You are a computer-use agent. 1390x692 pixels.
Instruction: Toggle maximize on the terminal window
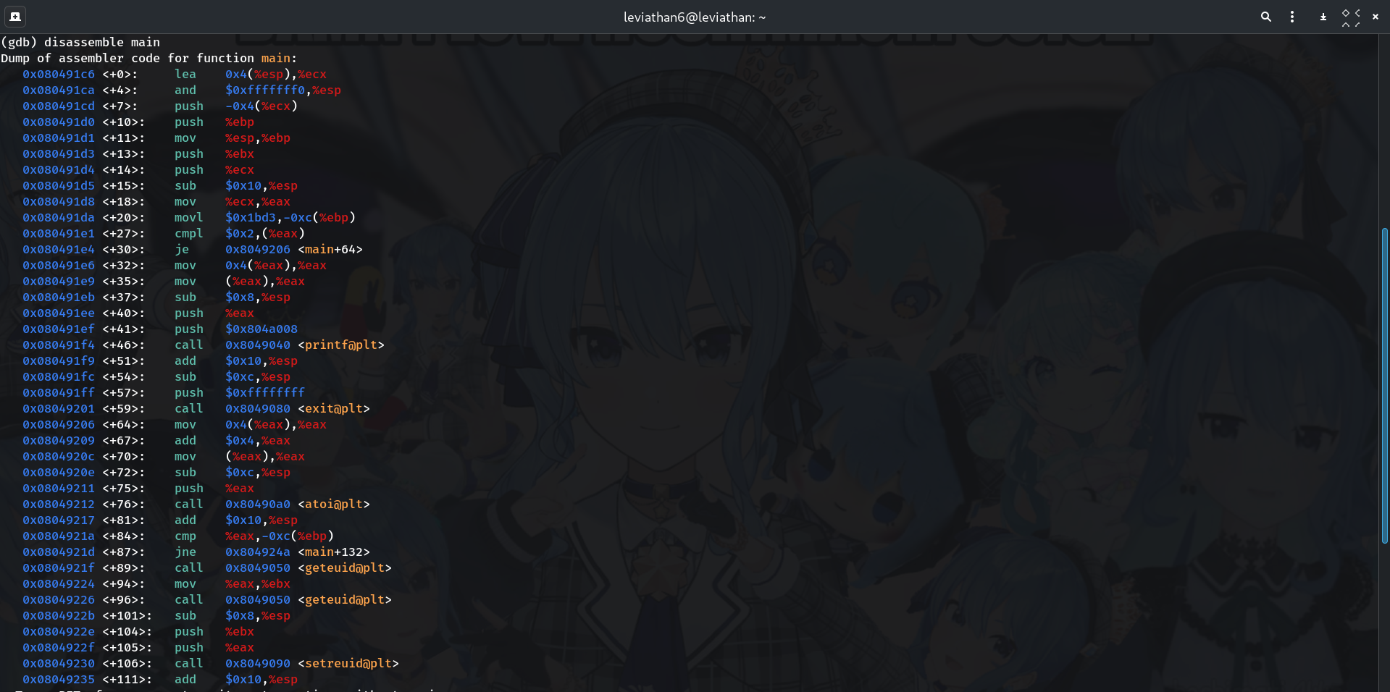1350,17
